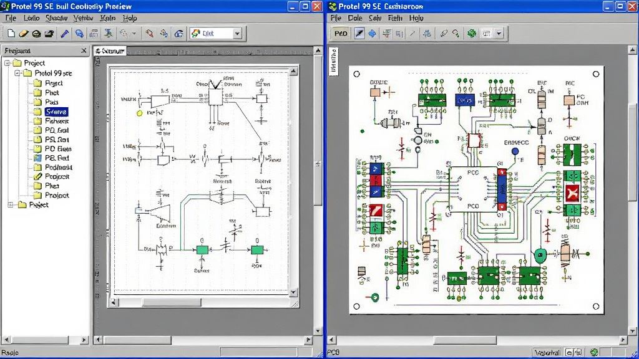Click the PCB window scroll down arrow

click(632, 331)
